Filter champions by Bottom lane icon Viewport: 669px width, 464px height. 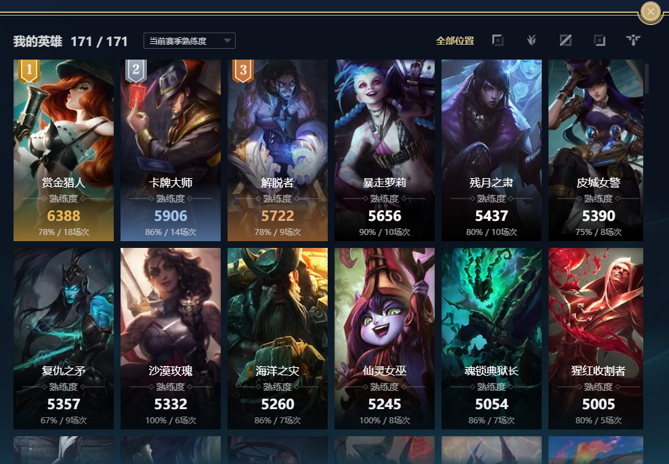point(599,40)
